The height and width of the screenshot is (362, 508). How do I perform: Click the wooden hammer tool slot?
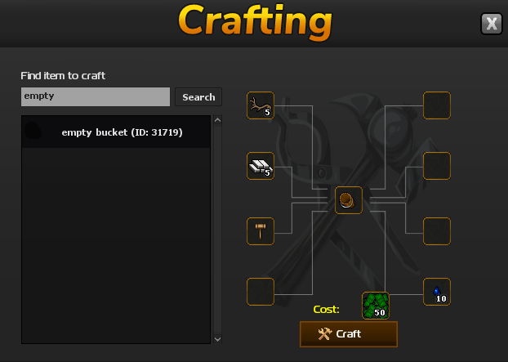pos(261,231)
